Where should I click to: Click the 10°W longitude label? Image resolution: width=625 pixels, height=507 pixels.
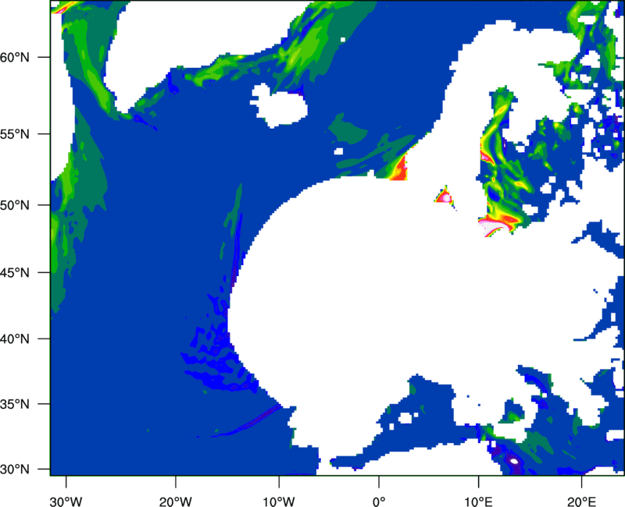pos(279,502)
